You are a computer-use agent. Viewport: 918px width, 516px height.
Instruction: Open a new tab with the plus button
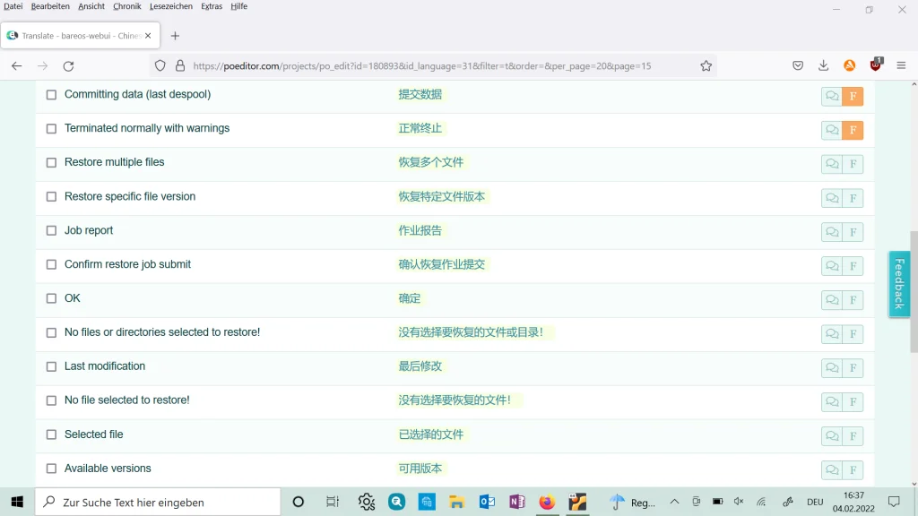[x=174, y=37]
